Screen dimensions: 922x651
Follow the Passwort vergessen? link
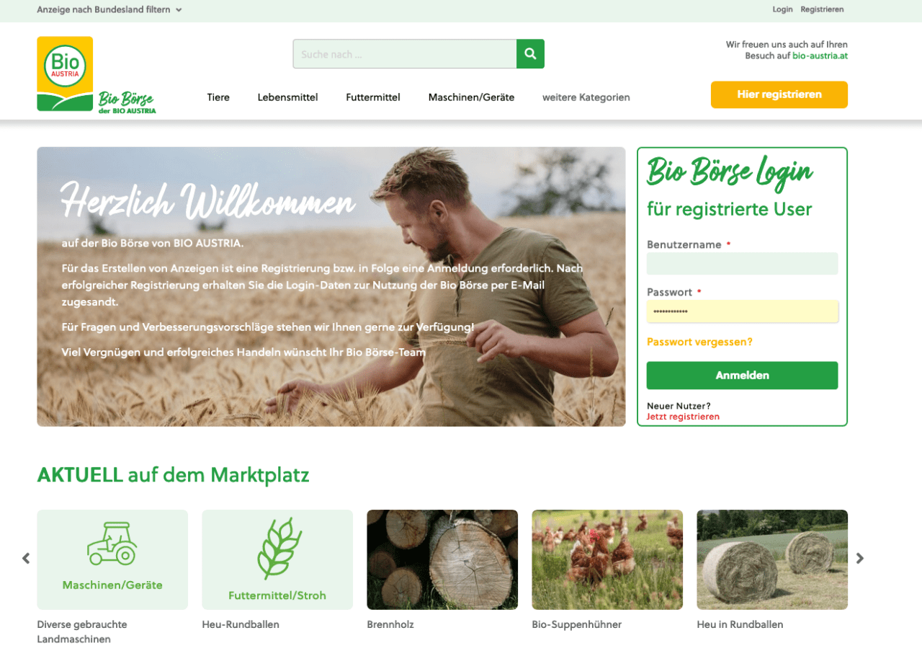click(x=699, y=342)
